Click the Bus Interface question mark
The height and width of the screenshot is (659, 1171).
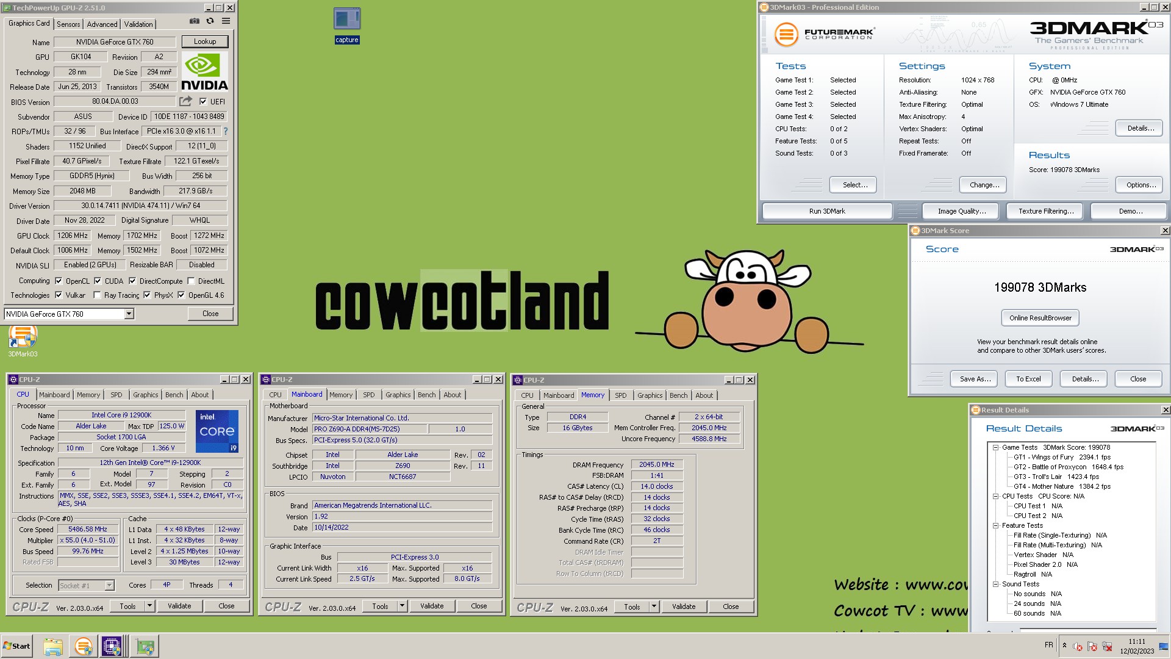(x=226, y=131)
